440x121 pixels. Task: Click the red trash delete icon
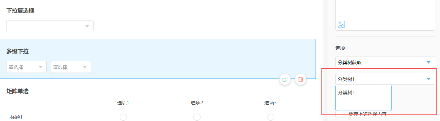click(x=301, y=79)
